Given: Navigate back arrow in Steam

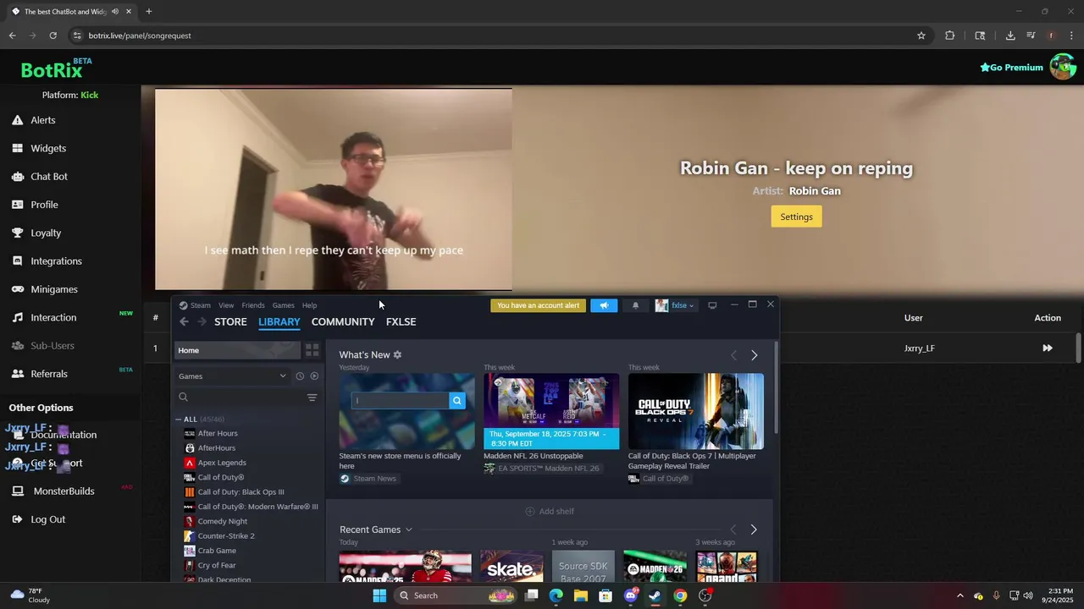Looking at the screenshot, I should click(184, 321).
